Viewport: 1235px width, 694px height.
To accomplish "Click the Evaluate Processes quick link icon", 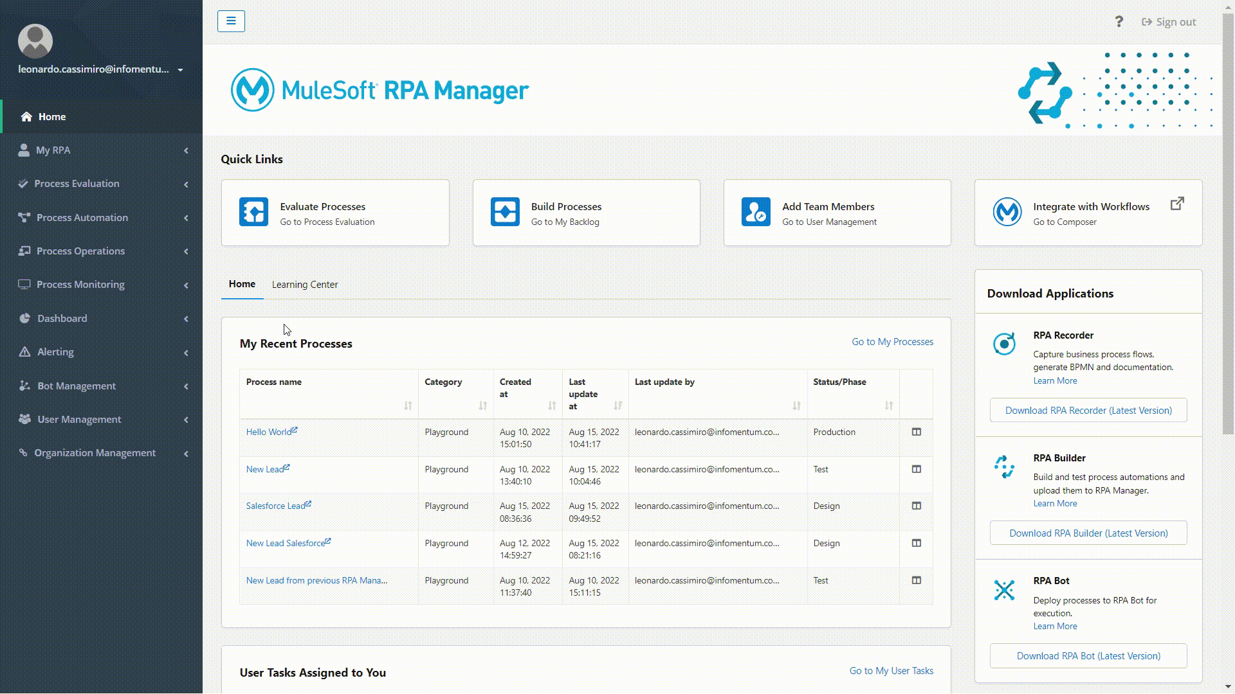I will 253,211.
